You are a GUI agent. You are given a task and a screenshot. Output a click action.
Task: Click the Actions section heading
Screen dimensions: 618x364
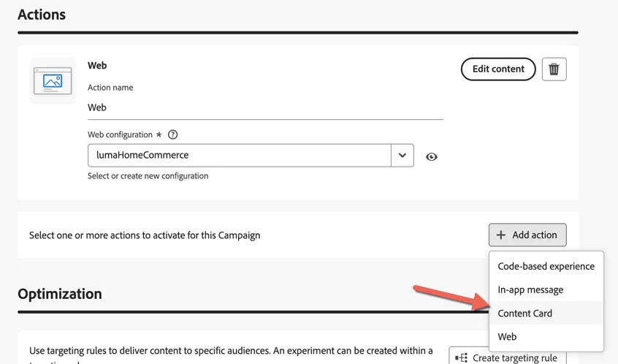(42, 15)
